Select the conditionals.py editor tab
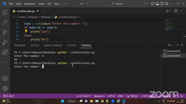 pos(26,11)
